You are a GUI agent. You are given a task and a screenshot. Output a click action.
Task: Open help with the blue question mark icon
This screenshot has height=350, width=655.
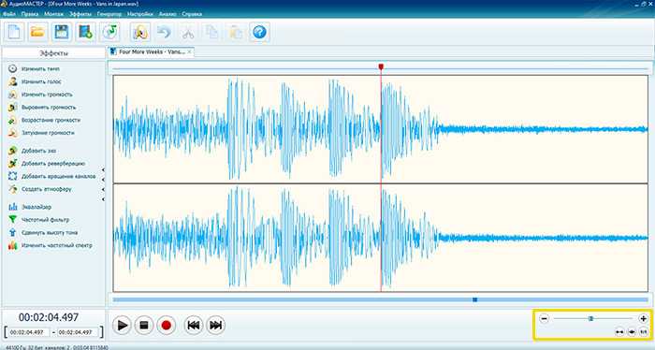[259, 32]
